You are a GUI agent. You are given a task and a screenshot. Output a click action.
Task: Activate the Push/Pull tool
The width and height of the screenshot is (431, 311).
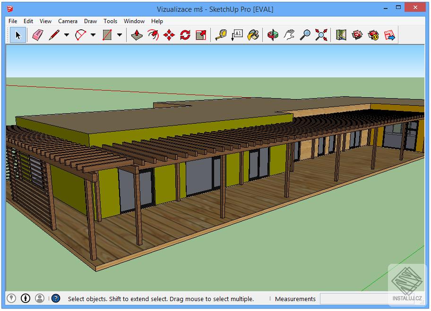coord(137,34)
